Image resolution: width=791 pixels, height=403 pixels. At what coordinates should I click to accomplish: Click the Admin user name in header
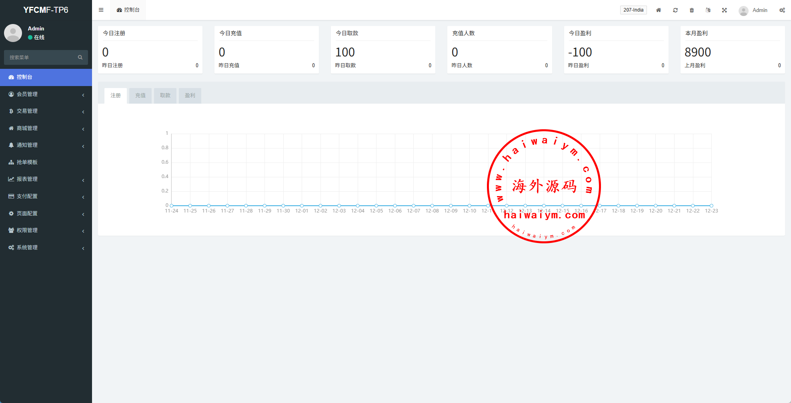tap(760, 10)
